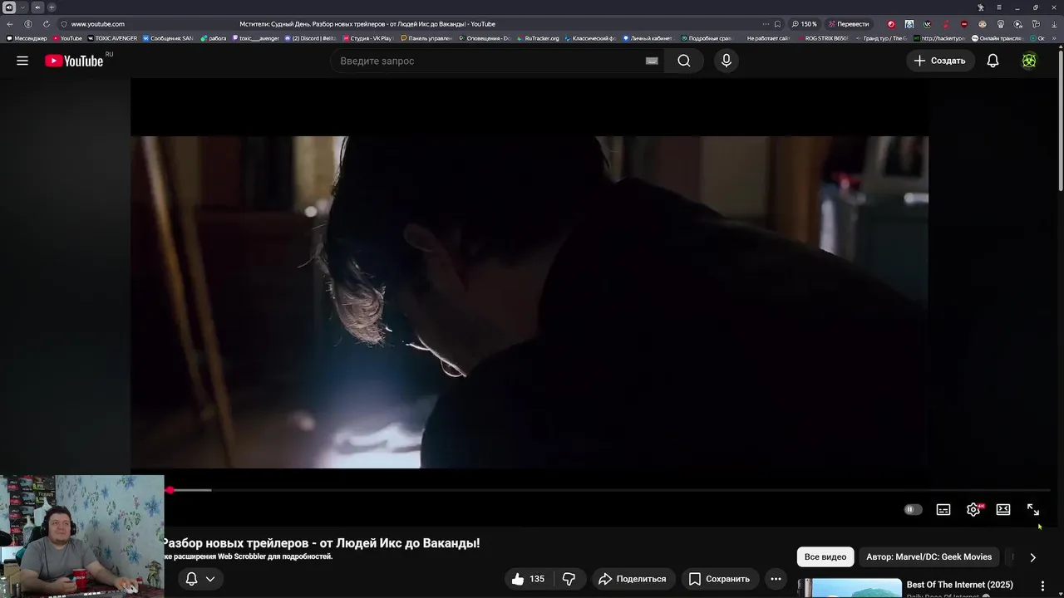Open the player settings gear
This screenshot has height=598, width=1064.
(x=973, y=510)
